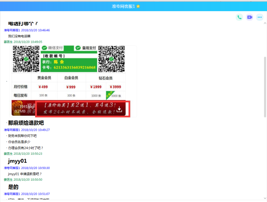
Task: Click the 备用支付 logo in the image
Action: pos(84,48)
